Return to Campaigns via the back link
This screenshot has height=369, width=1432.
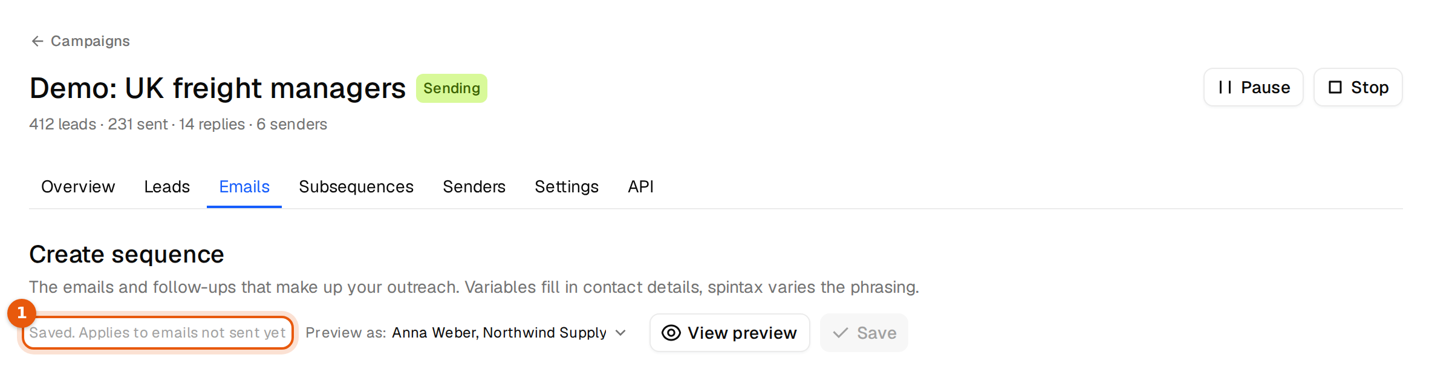[x=80, y=41]
